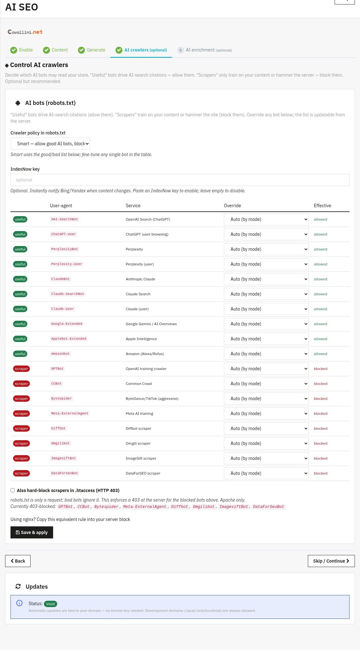Click the info icon in Status box

tap(19, 603)
